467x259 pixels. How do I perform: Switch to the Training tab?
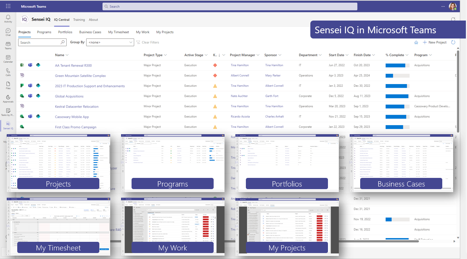click(x=79, y=20)
